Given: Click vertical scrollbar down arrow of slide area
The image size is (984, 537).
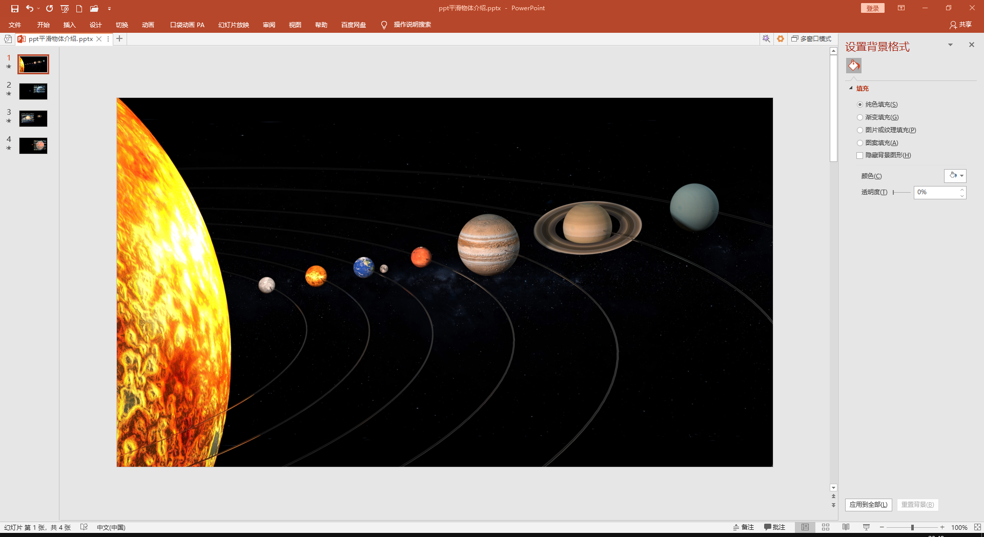Looking at the screenshot, I should 833,488.
